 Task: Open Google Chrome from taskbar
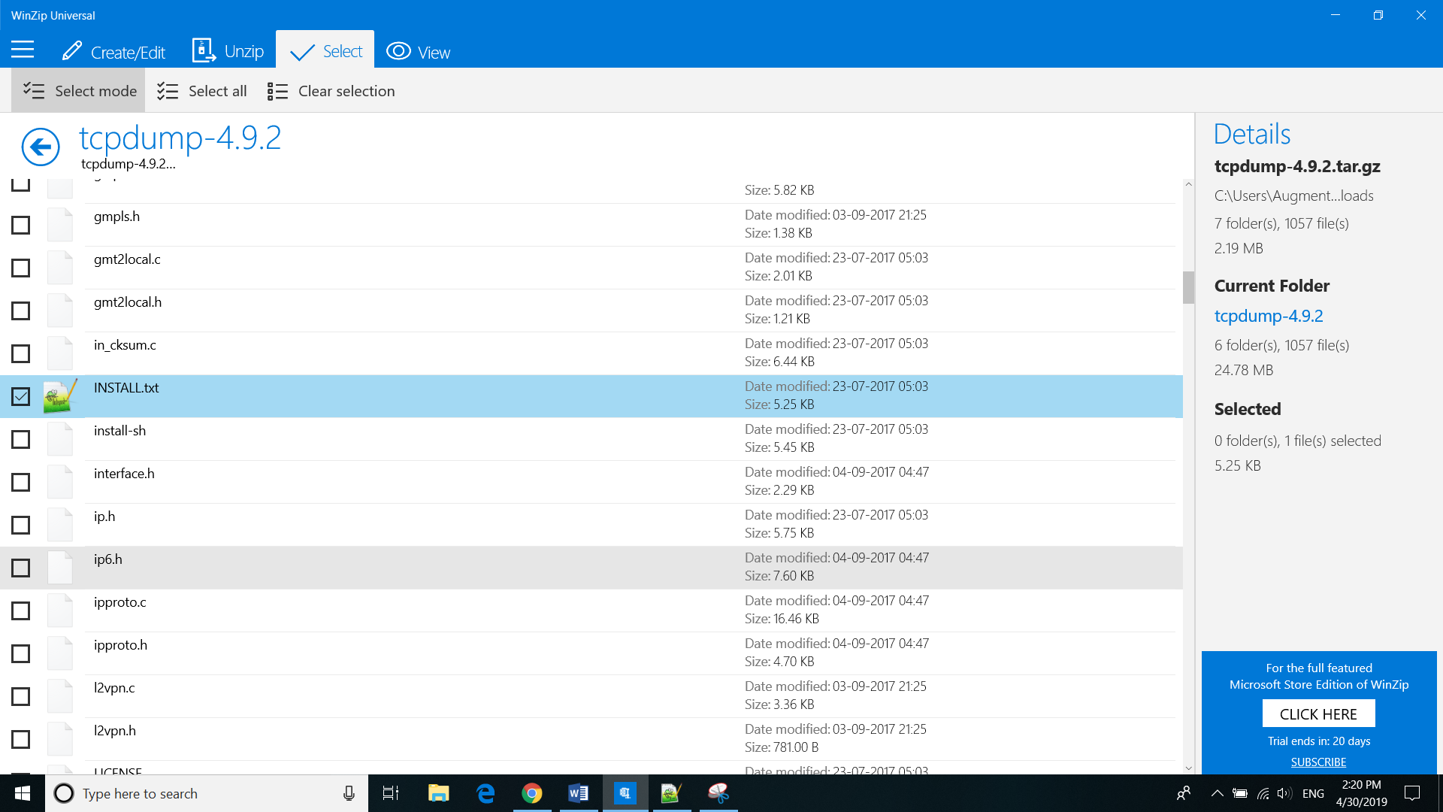pyautogui.click(x=532, y=793)
